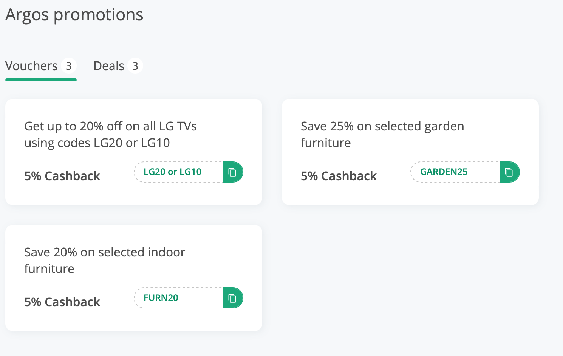The height and width of the screenshot is (356, 563).
Task: Click the Deals count badge
Action: [135, 66]
